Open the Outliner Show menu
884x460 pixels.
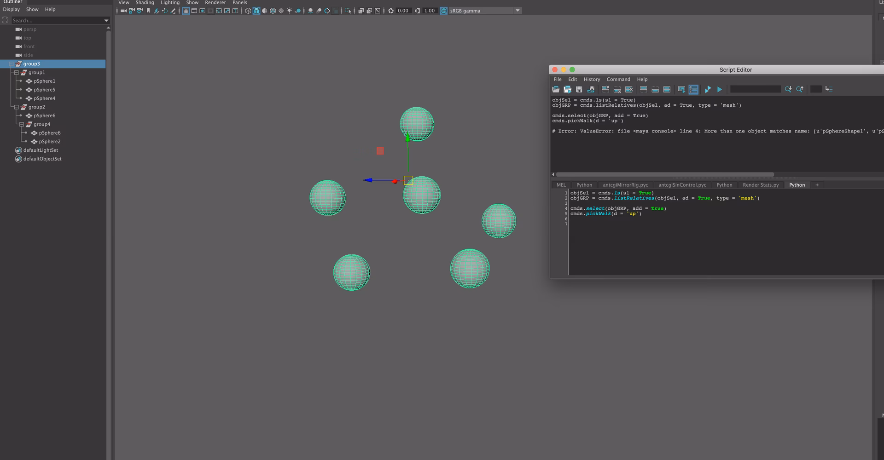tap(32, 10)
